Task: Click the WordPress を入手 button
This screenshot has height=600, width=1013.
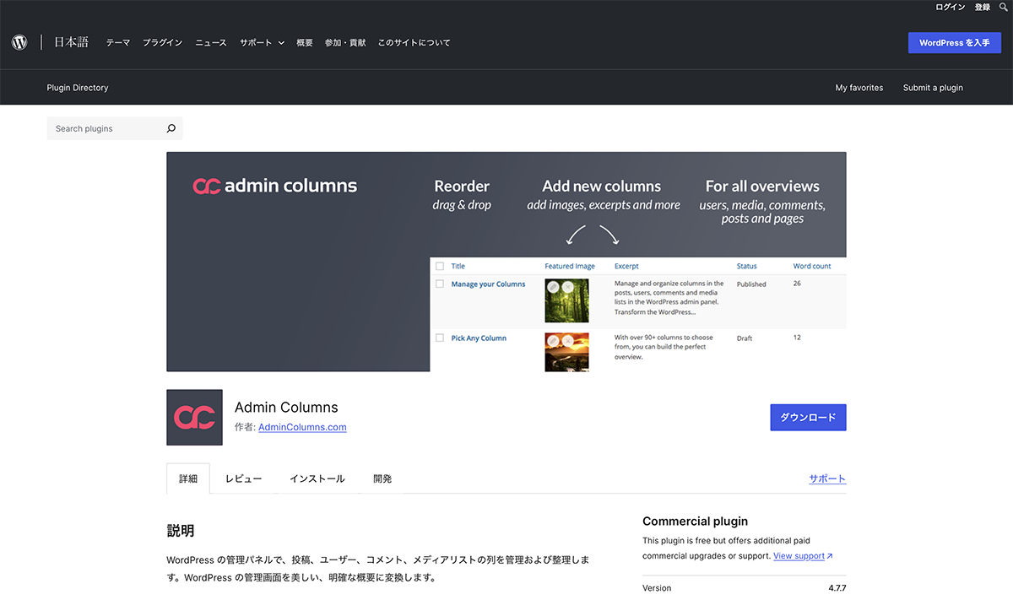Action: [954, 42]
